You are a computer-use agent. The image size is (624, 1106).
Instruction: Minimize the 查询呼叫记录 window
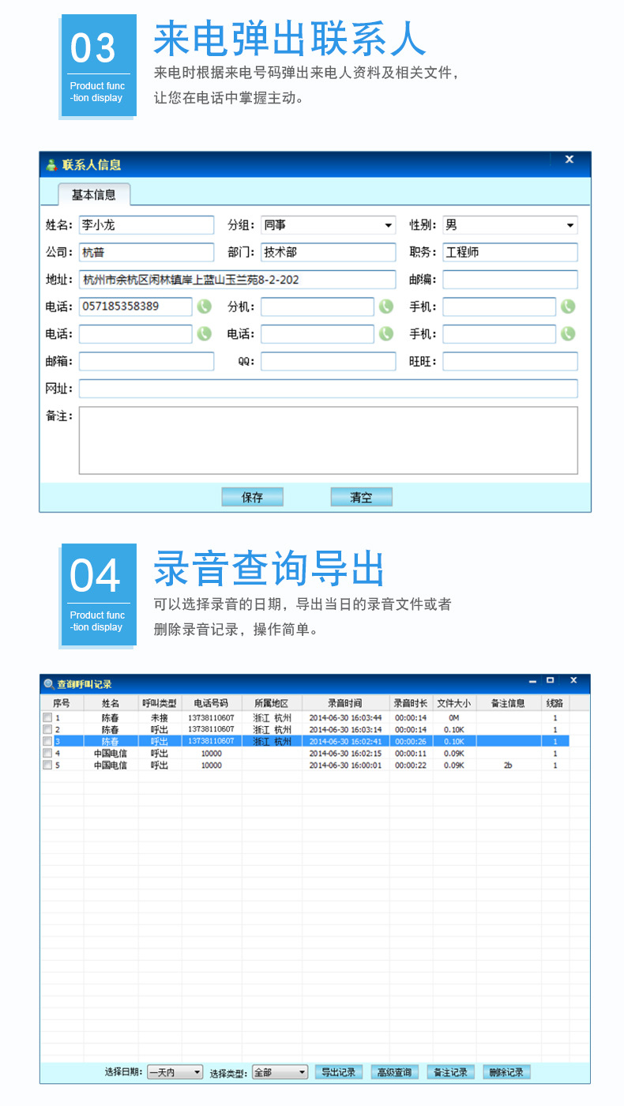(x=533, y=681)
